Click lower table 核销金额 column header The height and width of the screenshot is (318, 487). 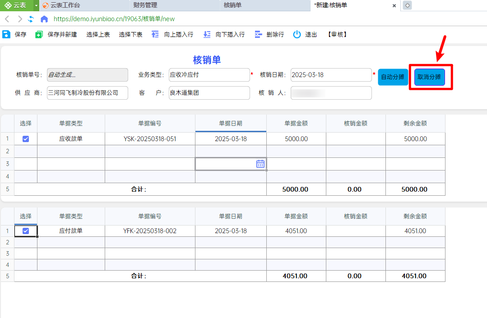356,216
